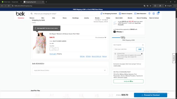Open the Jewelry menu
The width and height of the screenshot is (177, 99).
[x=86, y=18]
